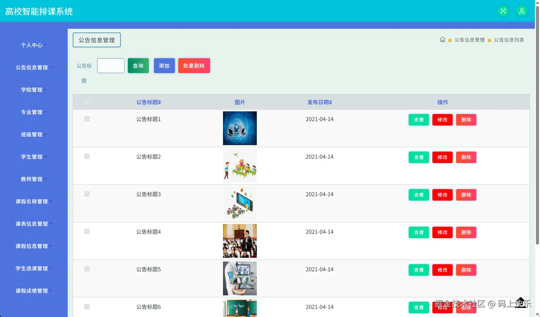The image size is (540, 317).
Task: Click the 高校智能排课系统 title text
Action: (x=39, y=12)
